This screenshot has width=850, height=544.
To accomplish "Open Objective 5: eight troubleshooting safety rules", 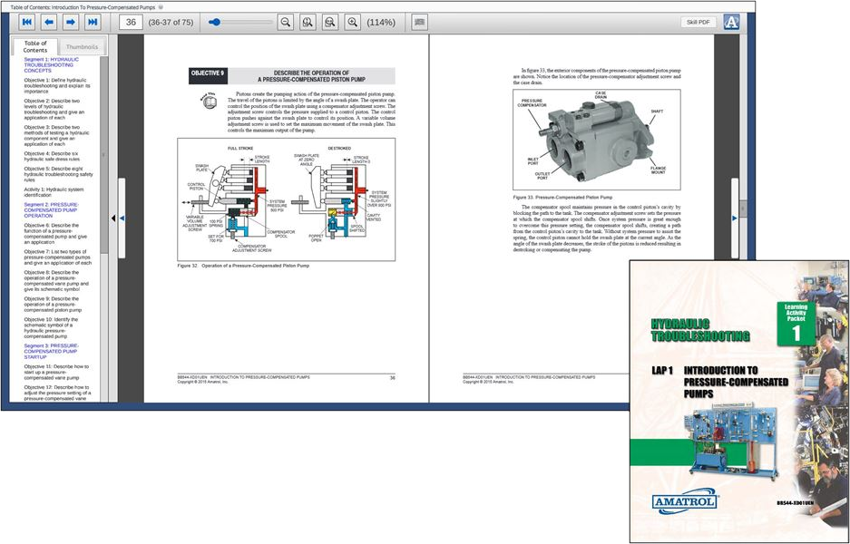I will (59, 174).
